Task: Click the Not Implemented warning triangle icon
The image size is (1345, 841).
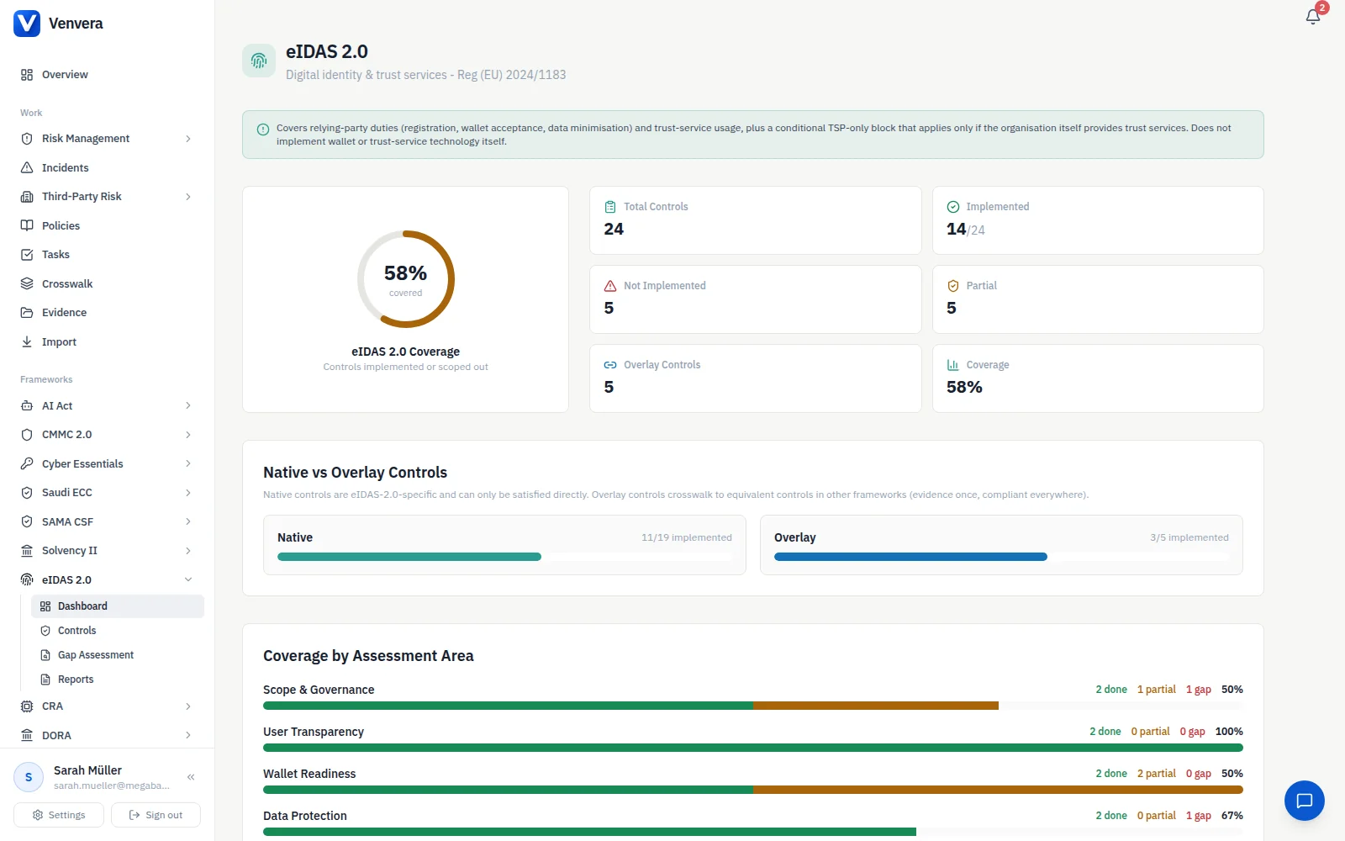Action: pos(610,286)
